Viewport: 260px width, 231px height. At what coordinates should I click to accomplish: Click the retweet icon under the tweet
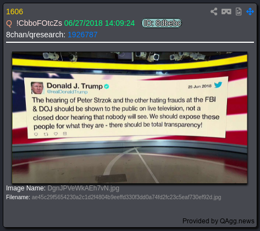(46, 134)
